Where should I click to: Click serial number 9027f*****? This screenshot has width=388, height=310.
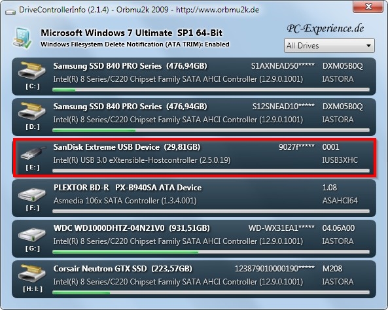[x=296, y=147]
